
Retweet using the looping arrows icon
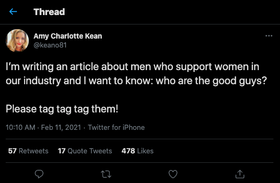click(x=106, y=174)
